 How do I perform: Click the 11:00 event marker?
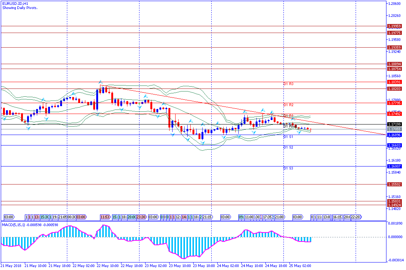(x=249, y=217)
